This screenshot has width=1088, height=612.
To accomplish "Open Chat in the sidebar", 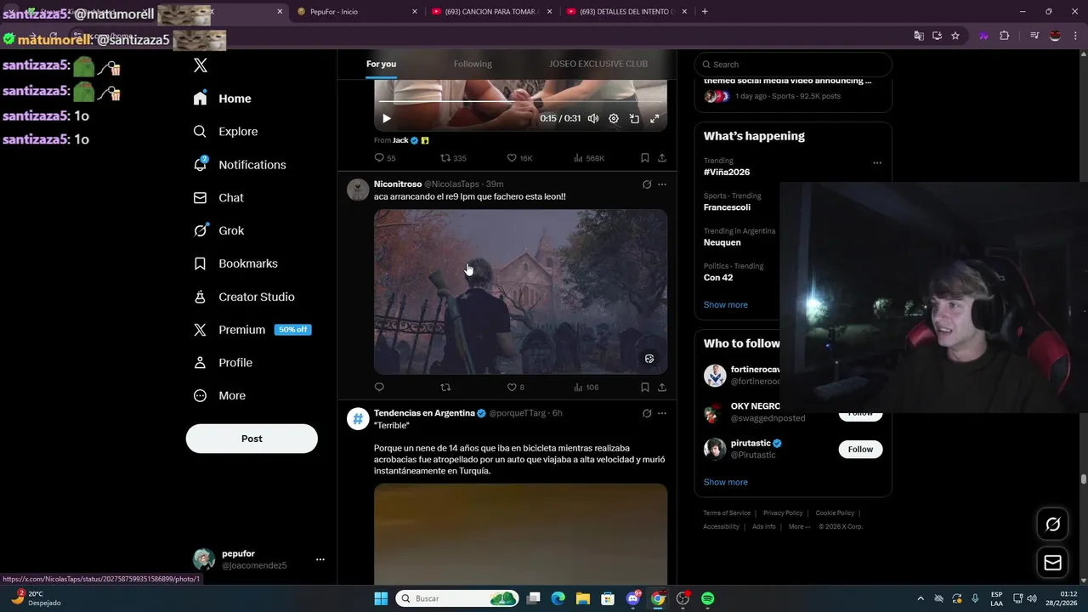I will click(218, 198).
